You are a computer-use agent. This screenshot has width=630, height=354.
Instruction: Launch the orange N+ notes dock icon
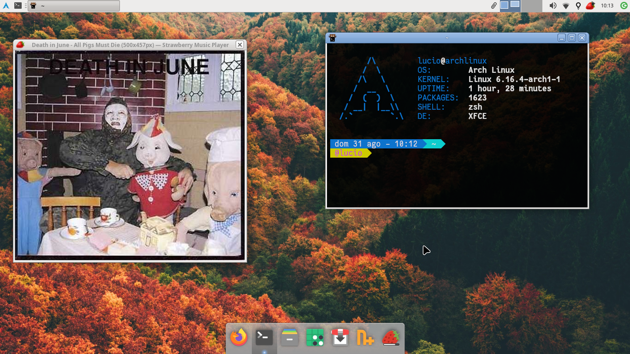point(365,337)
